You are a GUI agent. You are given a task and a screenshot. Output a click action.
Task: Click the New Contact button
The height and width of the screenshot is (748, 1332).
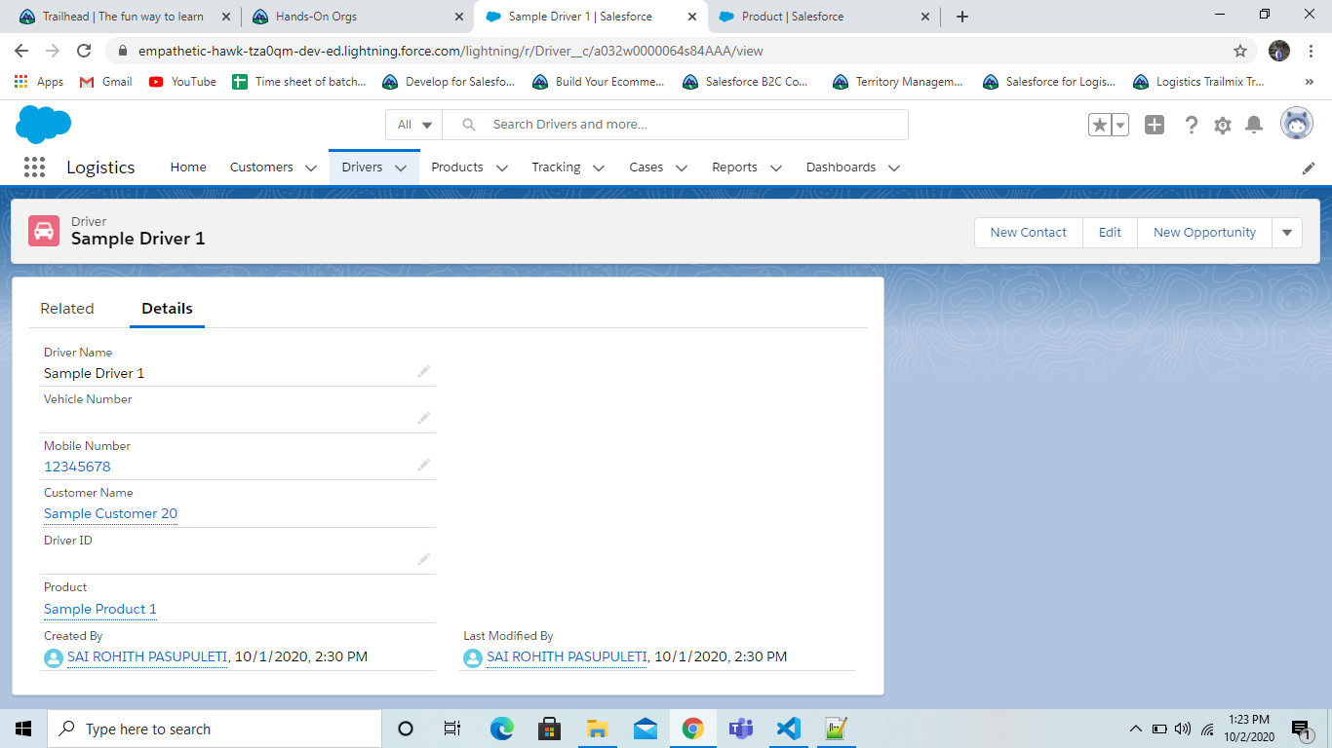[x=1028, y=232]
